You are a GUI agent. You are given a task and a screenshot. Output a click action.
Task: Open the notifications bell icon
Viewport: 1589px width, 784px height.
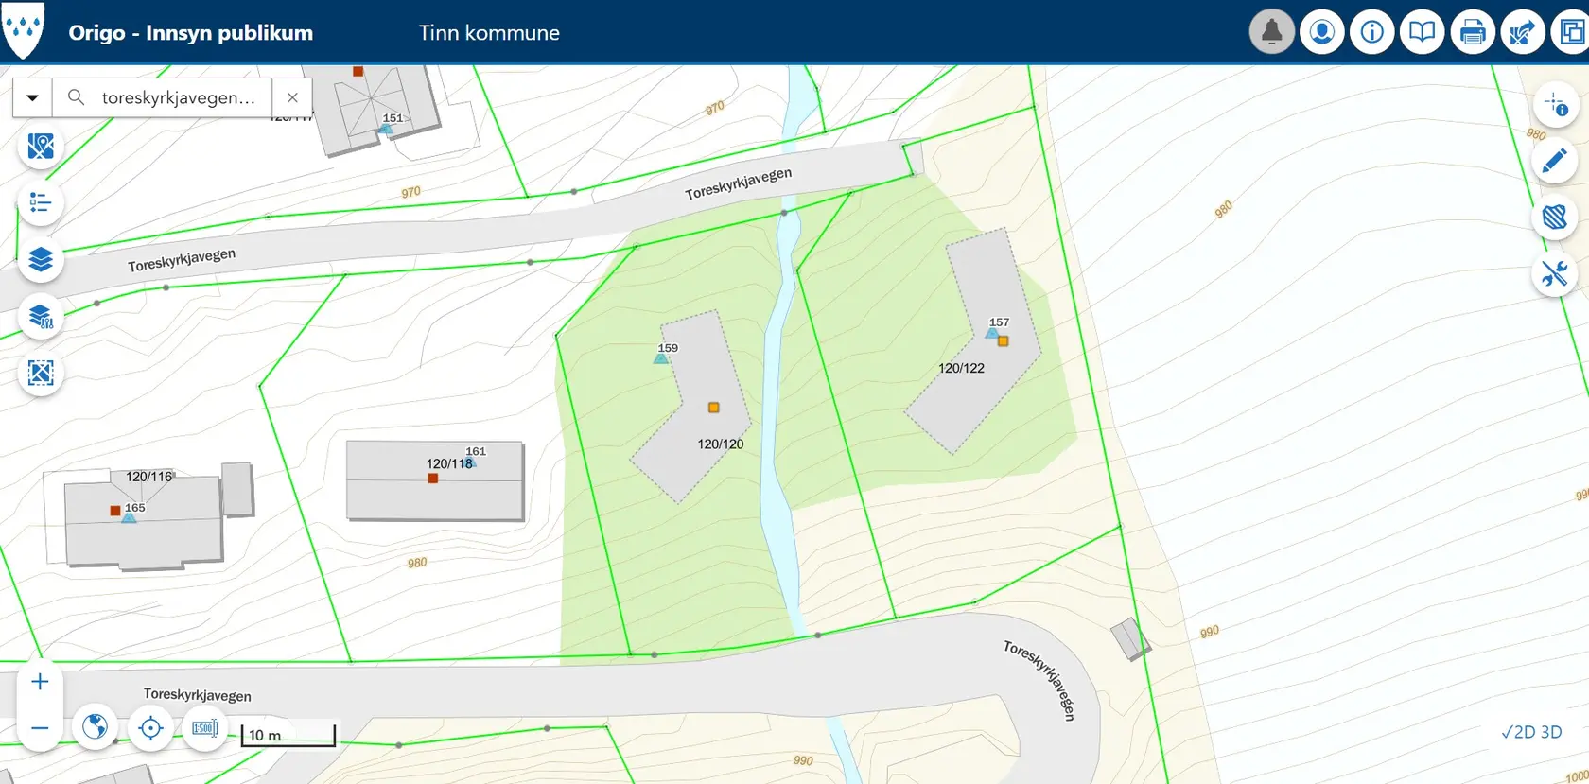(x=1271, y=32)
